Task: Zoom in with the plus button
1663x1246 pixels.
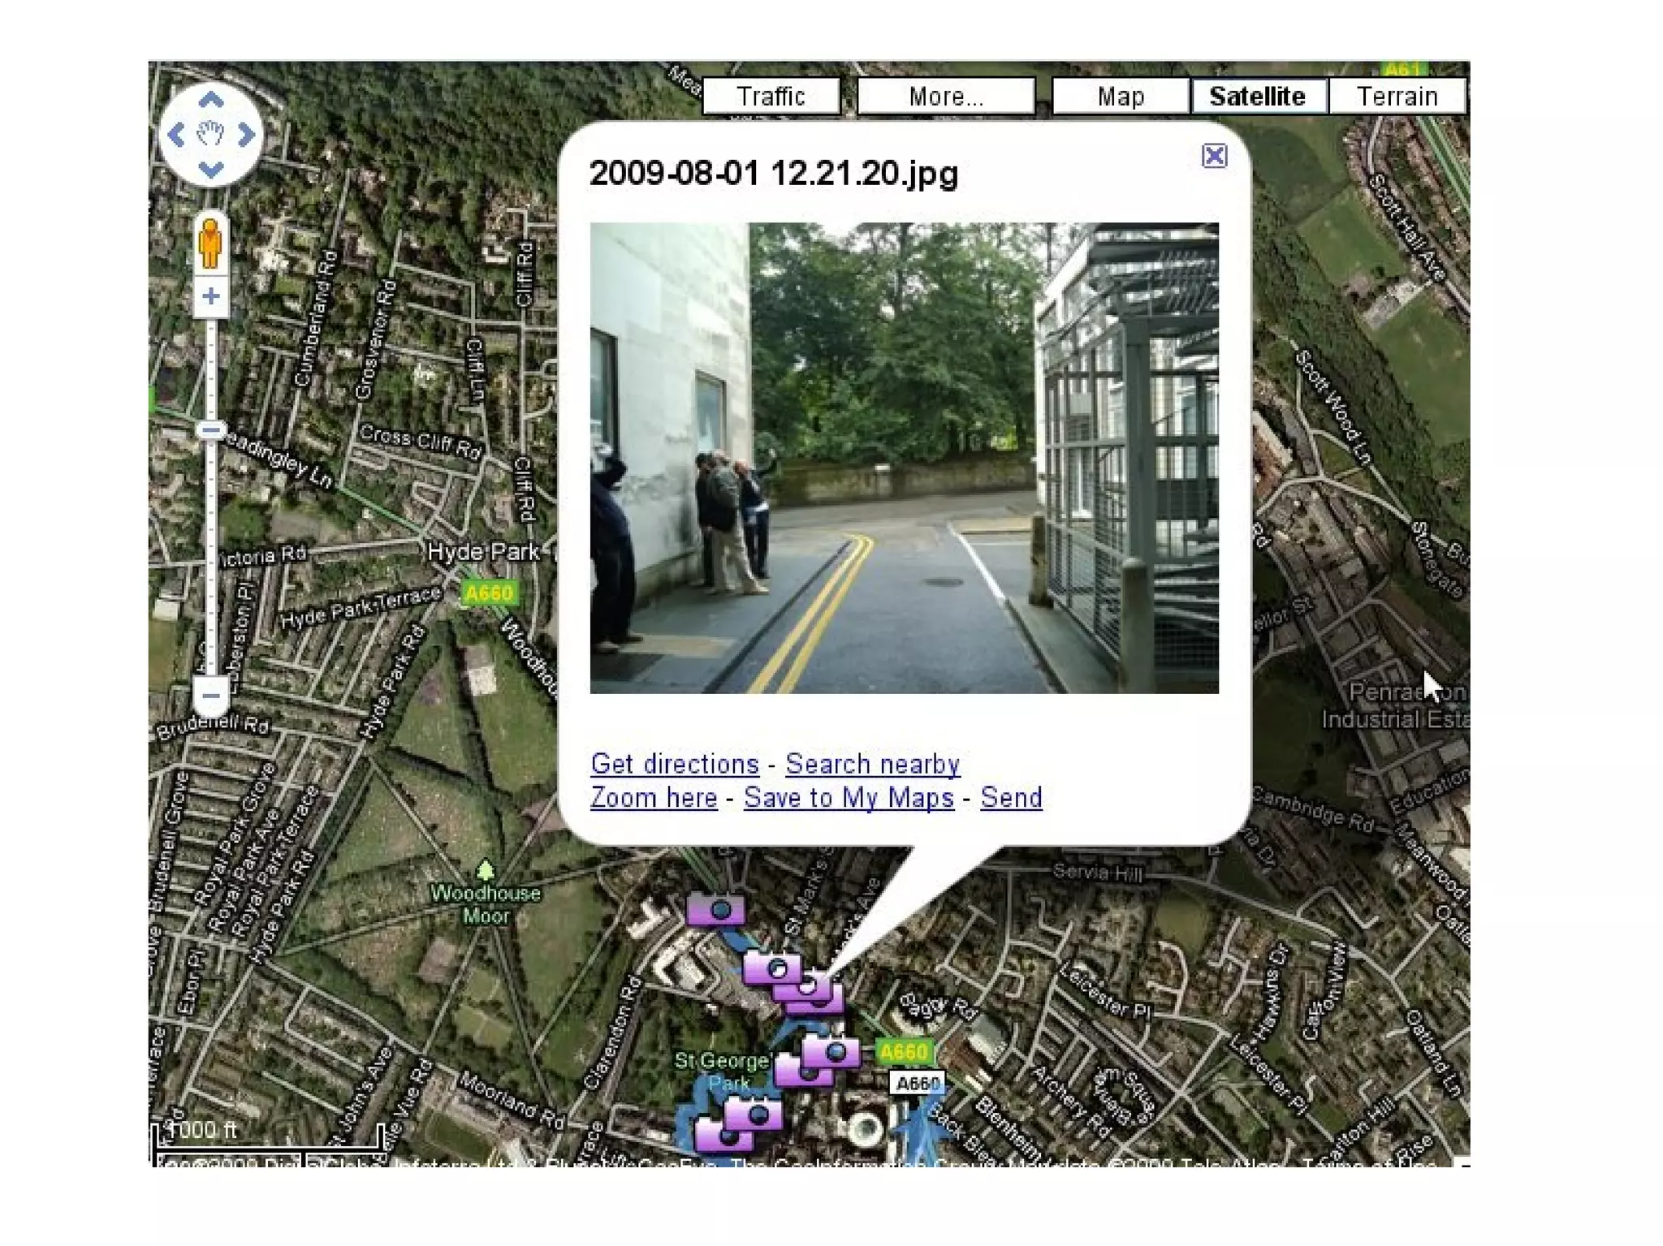Action: pos(211,296)
